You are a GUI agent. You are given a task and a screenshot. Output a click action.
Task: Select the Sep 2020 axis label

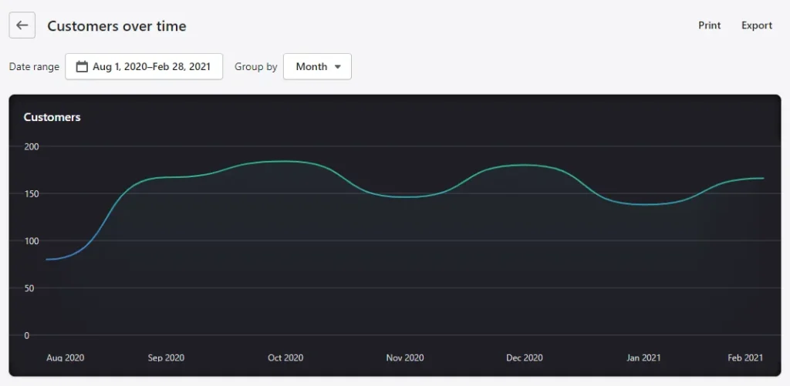[x=166, y=357]
